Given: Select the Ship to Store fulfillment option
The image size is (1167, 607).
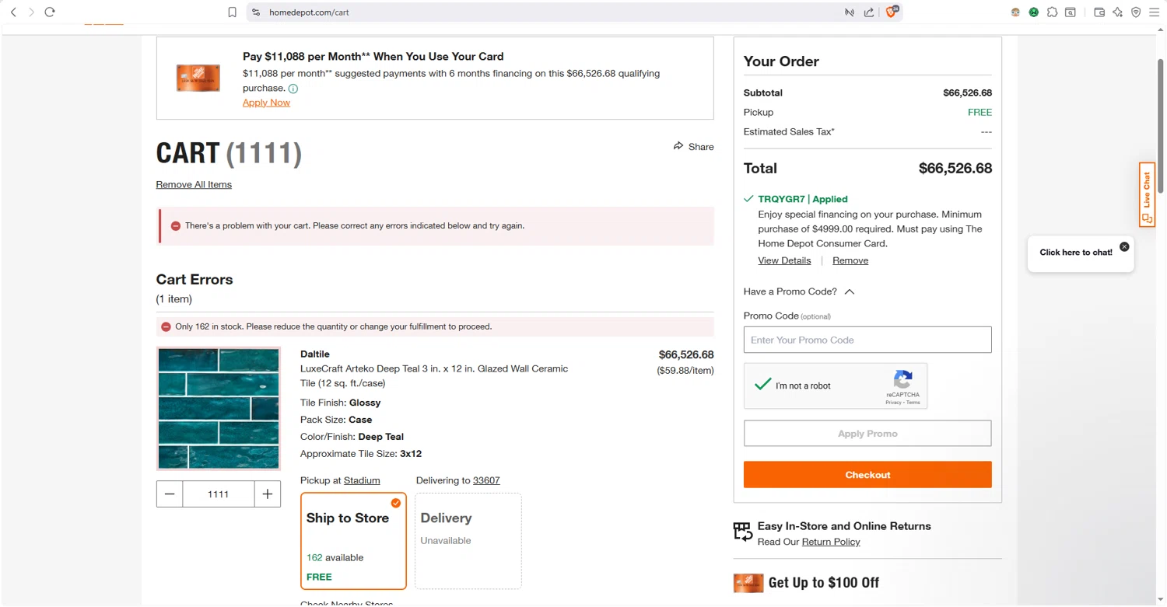Looking at the screenshot, I should click(353, 540).
